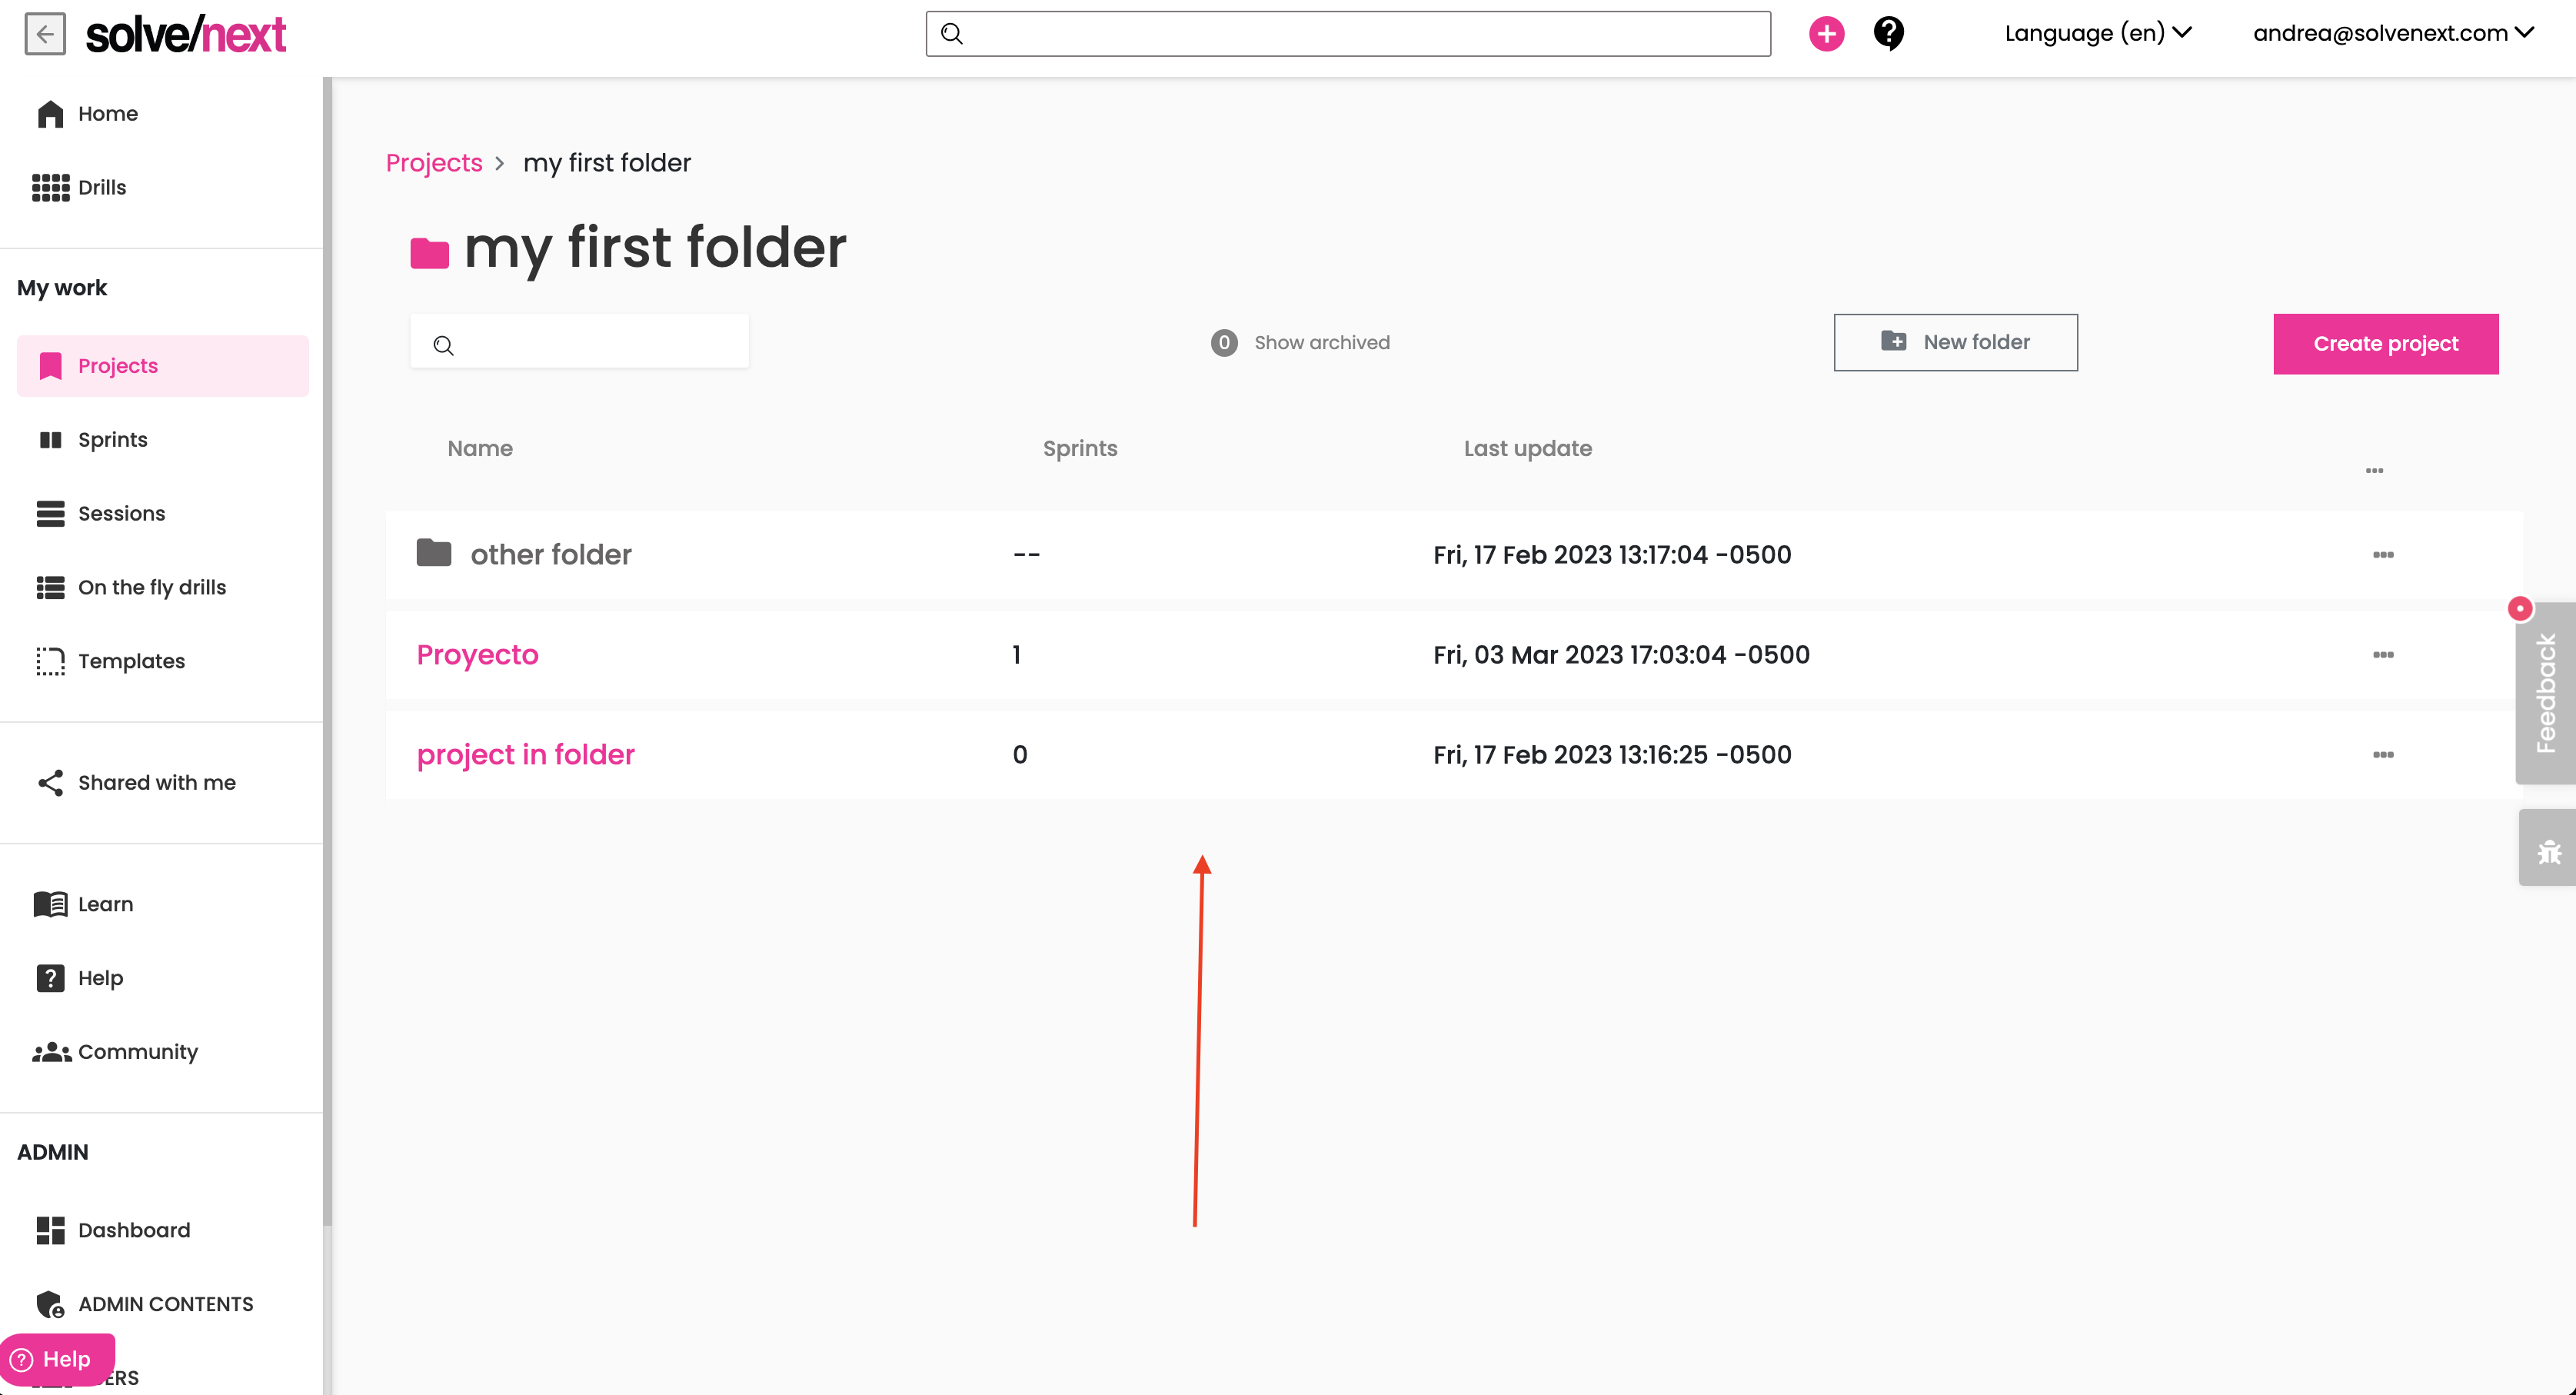Screen dimensions: 2576x1395
Task: Click the pink plus add icon
Action: coord(1826,34)
